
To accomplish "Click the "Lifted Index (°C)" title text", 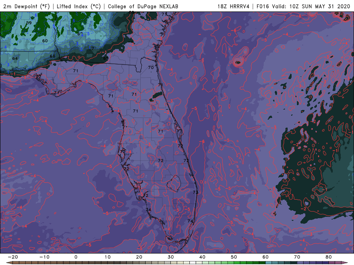I will [79, 6].
